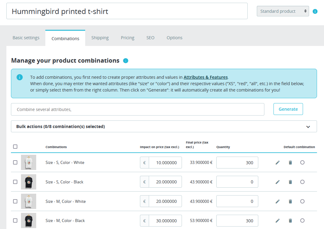Click info icon beside product type dropdown
The height and width of the screenshot is (229, 324).
pos(315,11)
